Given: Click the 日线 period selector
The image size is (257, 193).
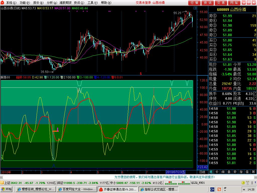Looking at the screenshot, I should point(202,172).
